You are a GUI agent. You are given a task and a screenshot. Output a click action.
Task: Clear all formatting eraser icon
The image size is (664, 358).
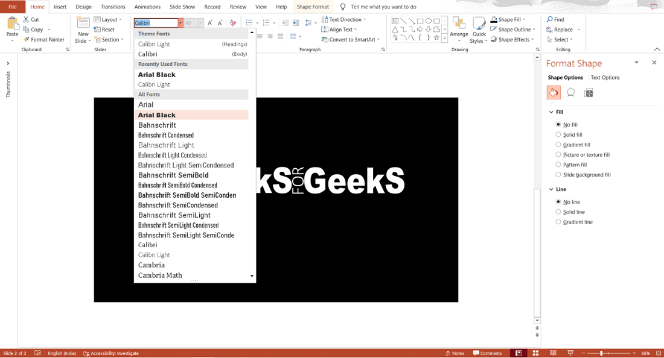coord(233,23)
